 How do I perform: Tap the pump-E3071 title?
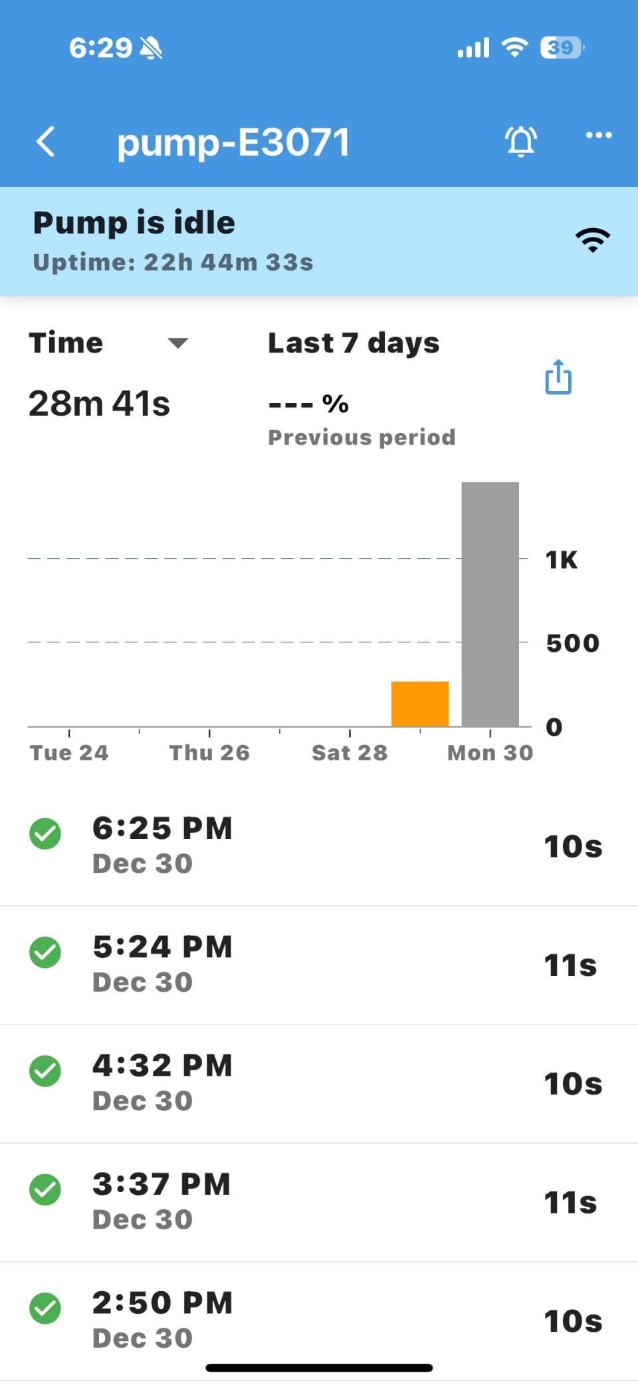[233, 142]
